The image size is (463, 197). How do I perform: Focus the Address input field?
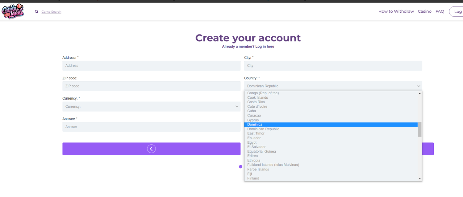(151, 66)
